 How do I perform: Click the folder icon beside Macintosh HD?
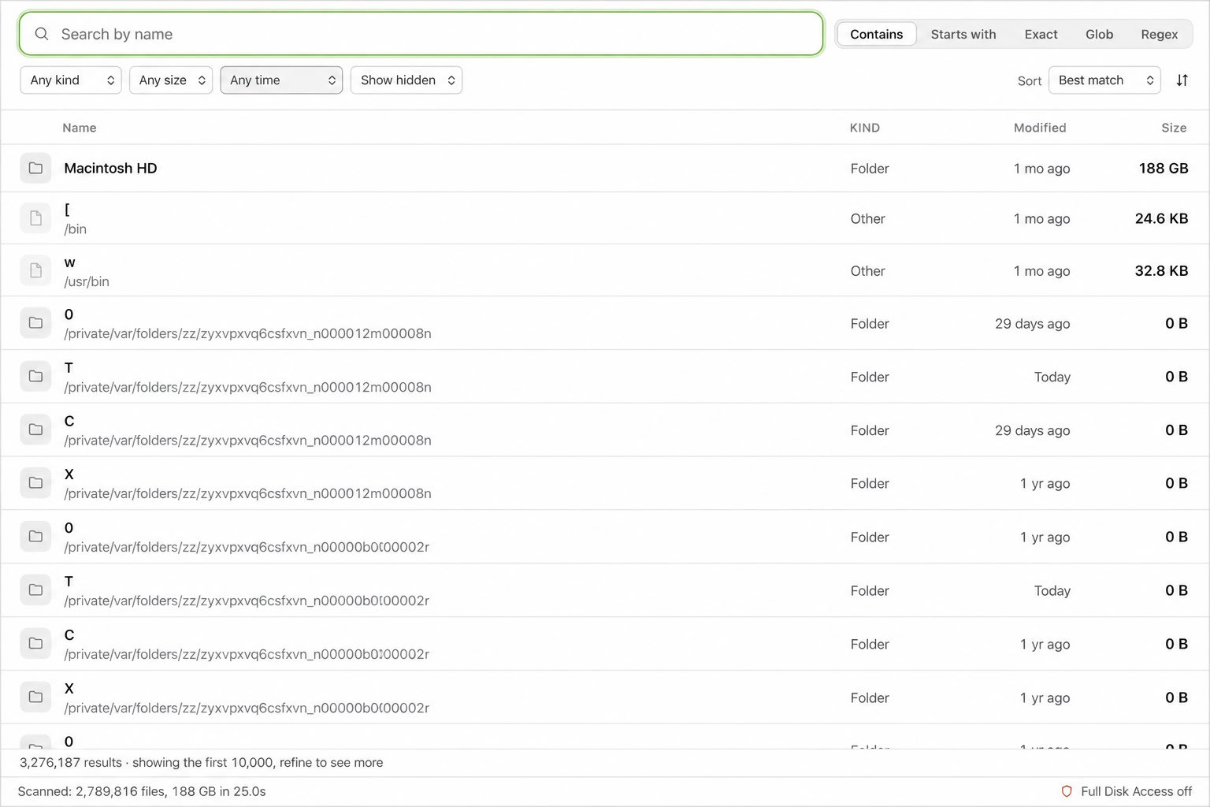[x=35, y=168]
